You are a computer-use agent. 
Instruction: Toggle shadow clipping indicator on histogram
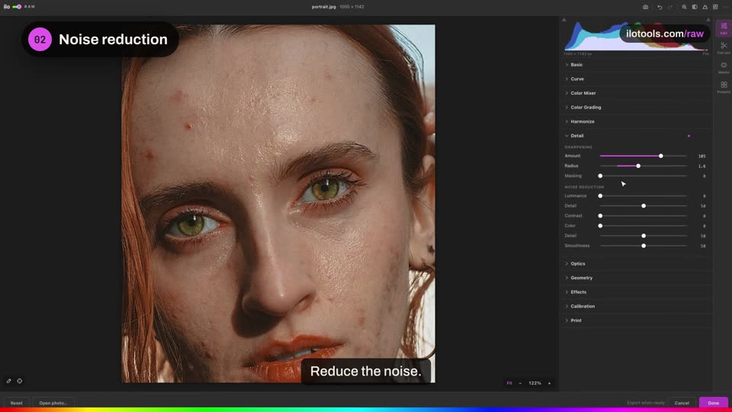pos(564,20)
